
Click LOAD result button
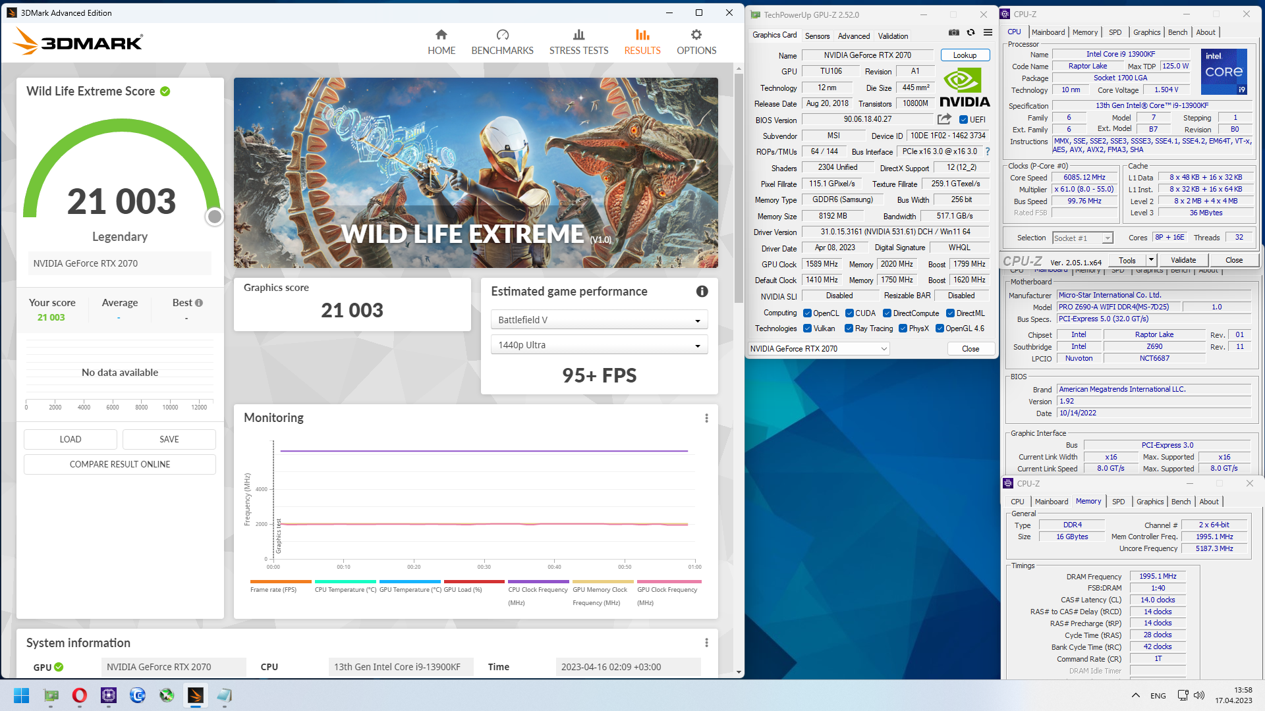[x=70, y=439]
